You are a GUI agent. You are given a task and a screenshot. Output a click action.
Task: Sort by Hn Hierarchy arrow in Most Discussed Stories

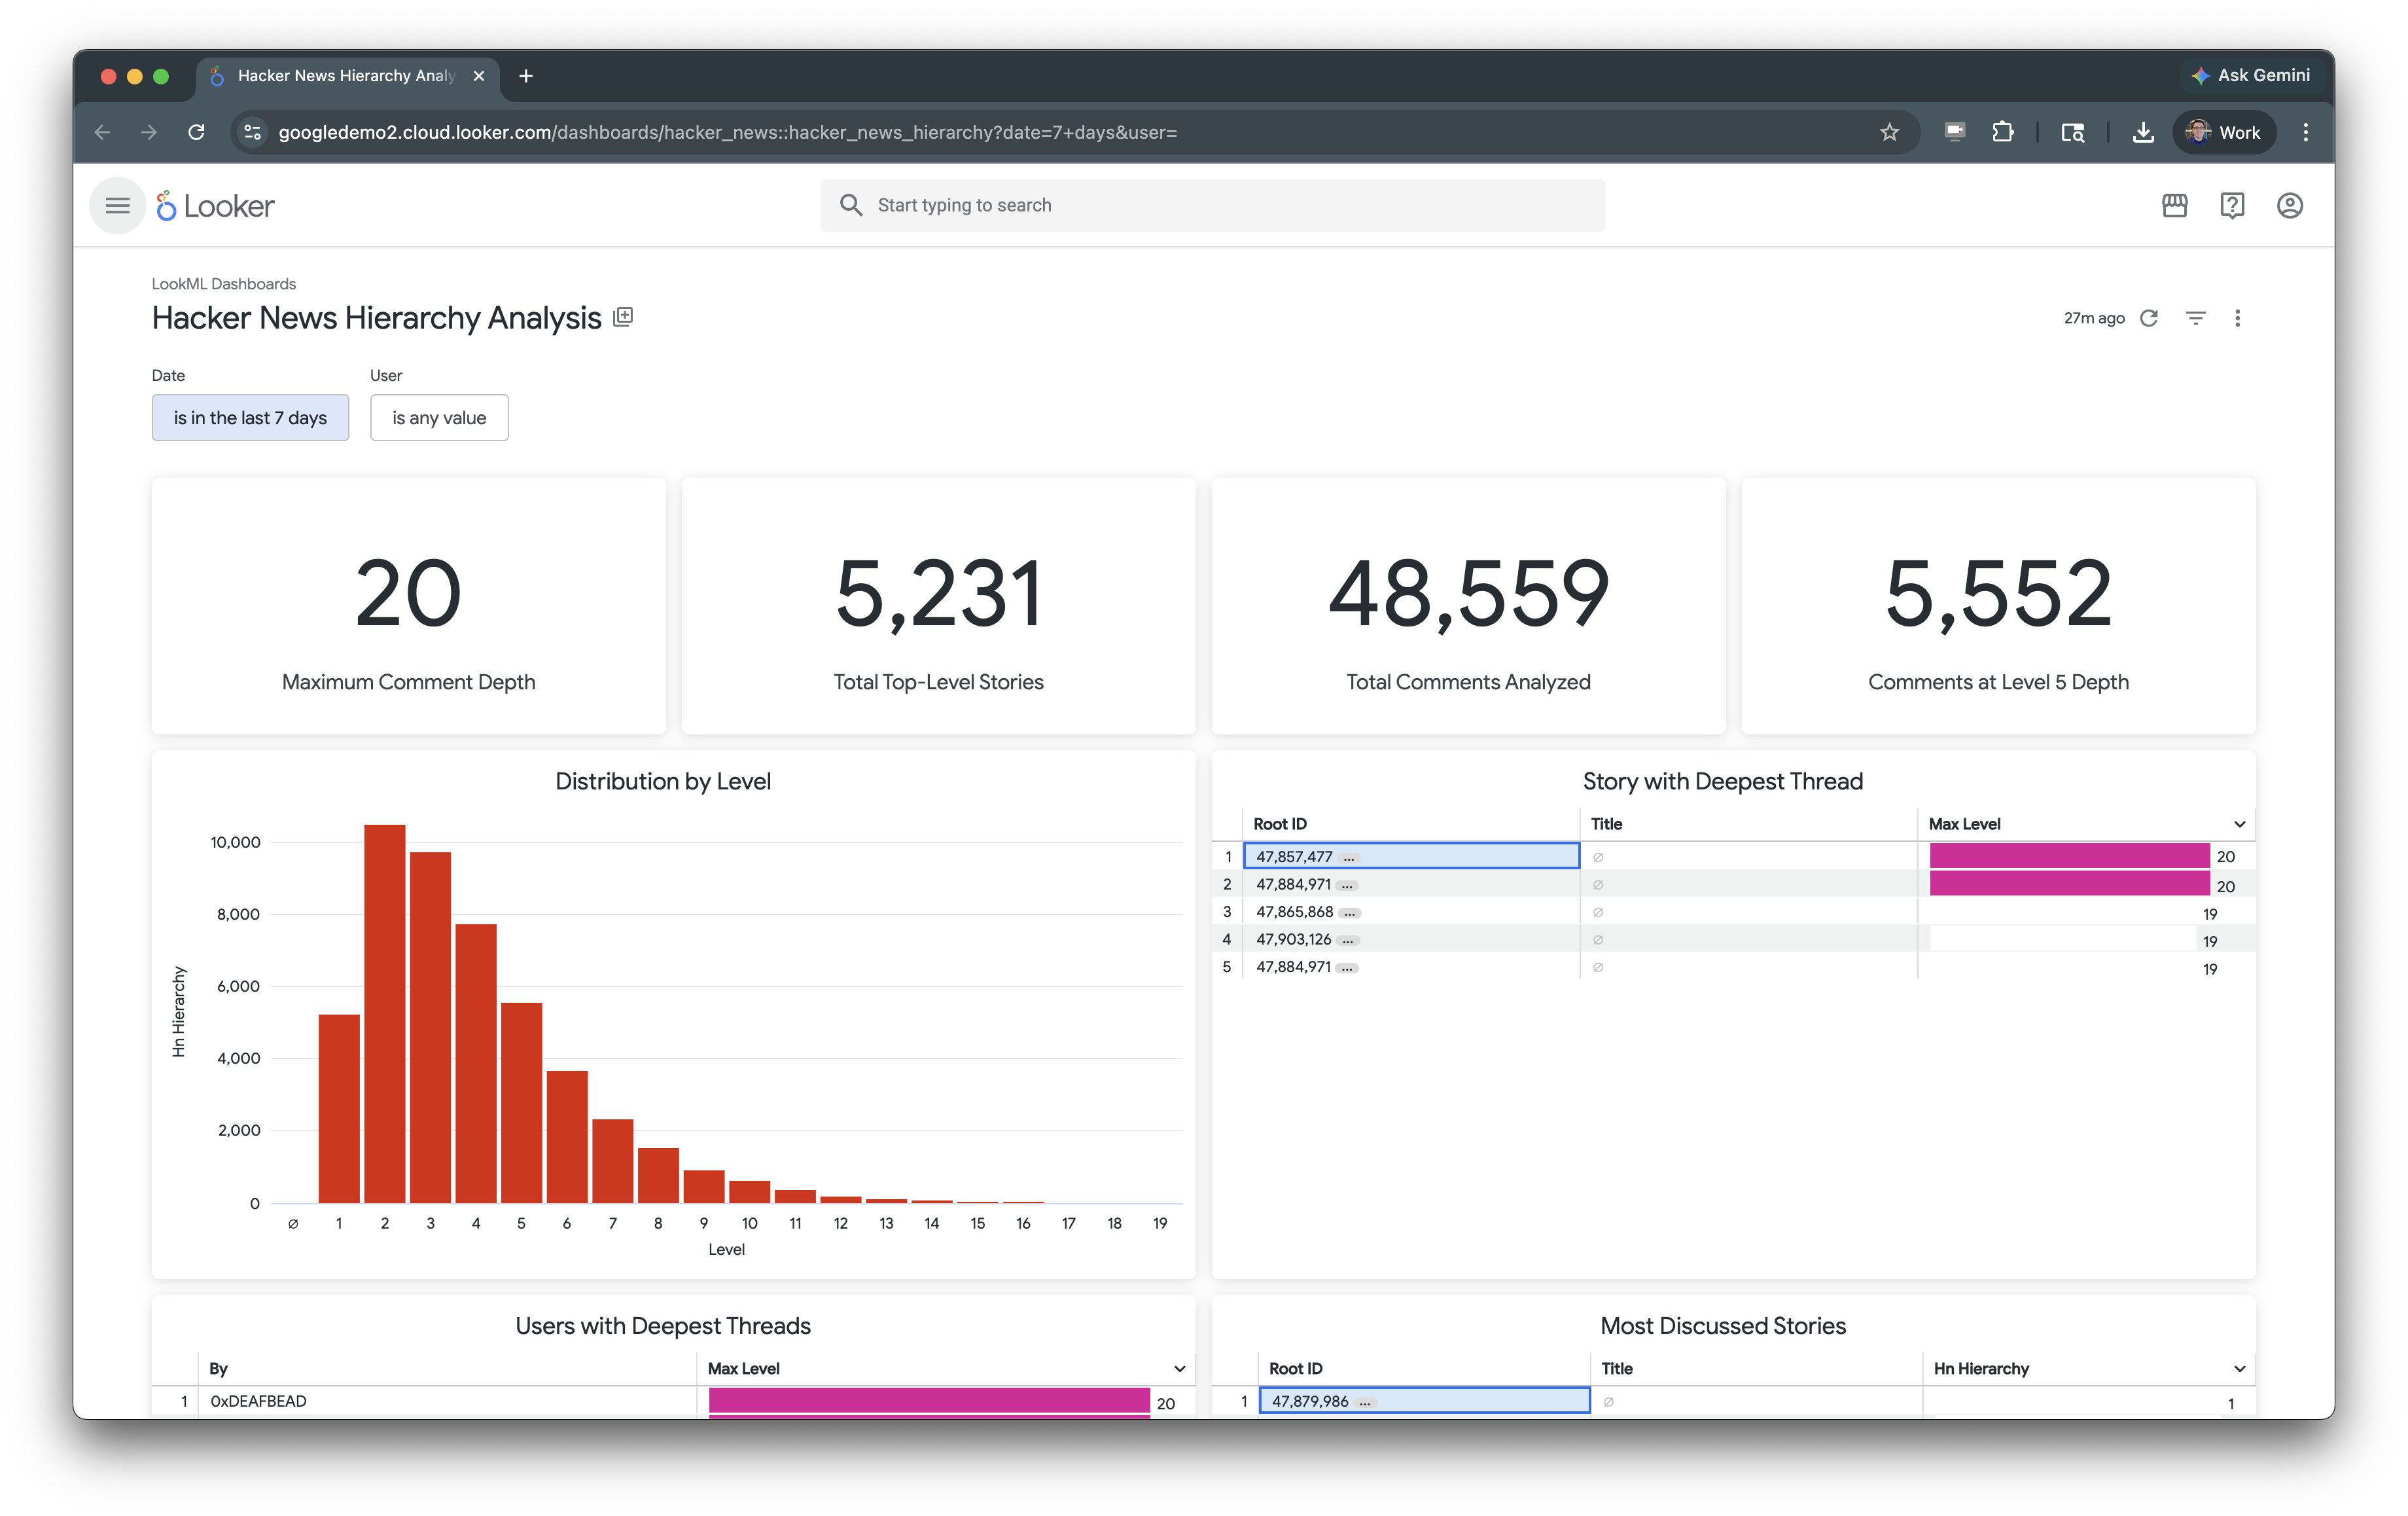2239,1368
